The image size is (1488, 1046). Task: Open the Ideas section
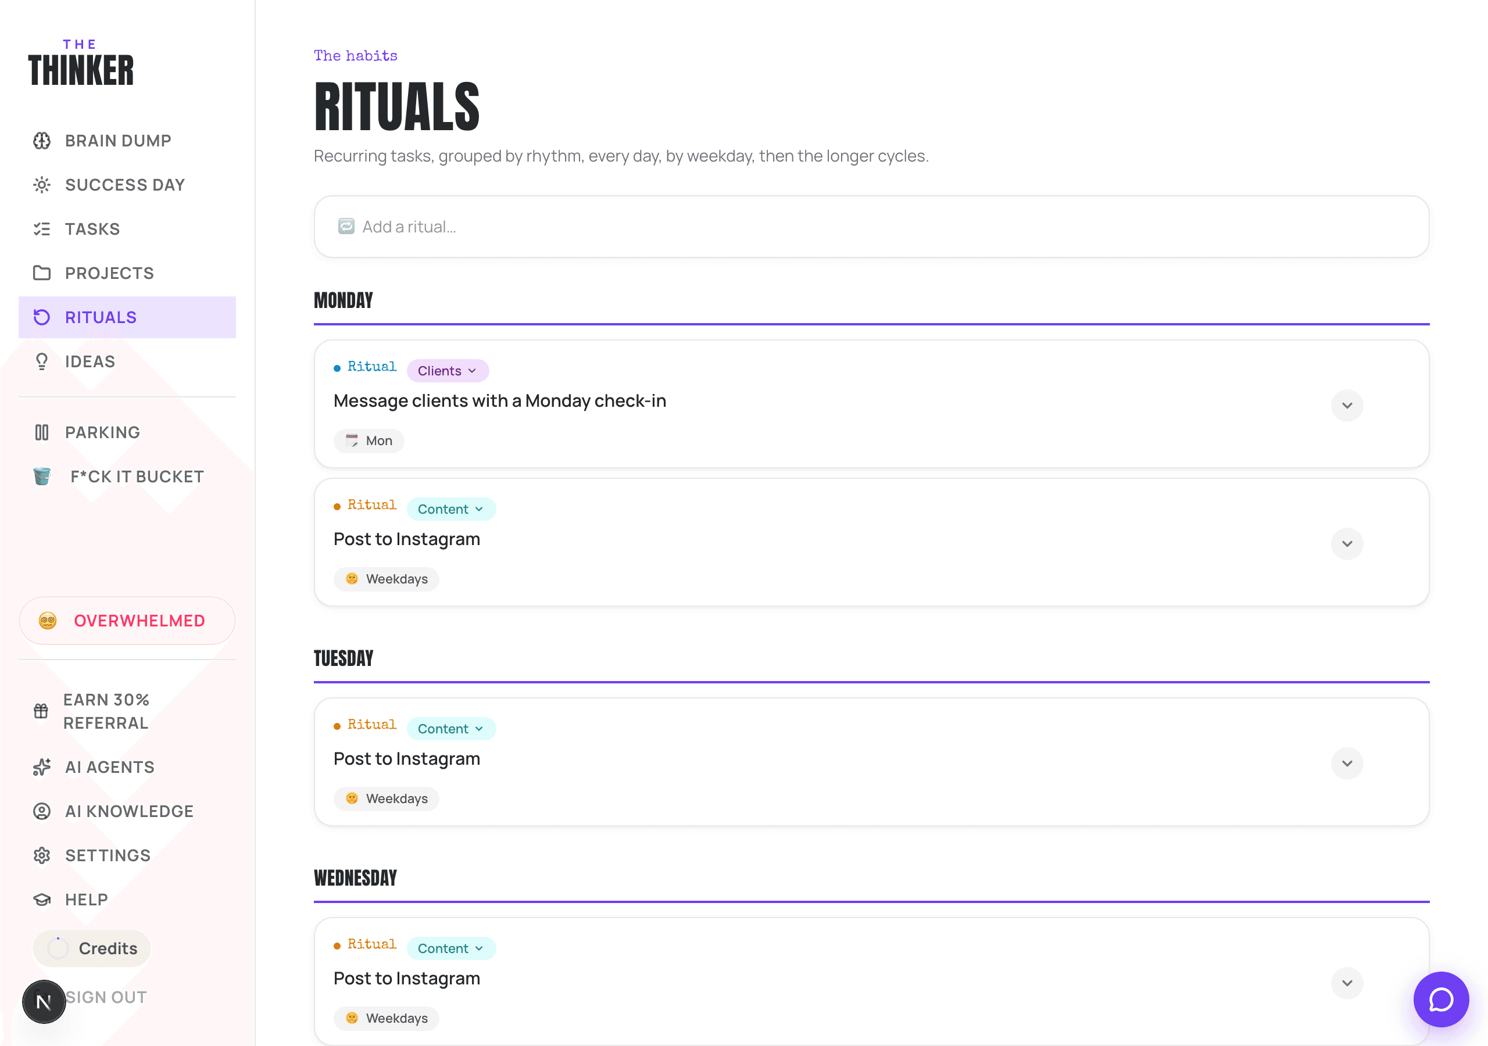[127, 361]
